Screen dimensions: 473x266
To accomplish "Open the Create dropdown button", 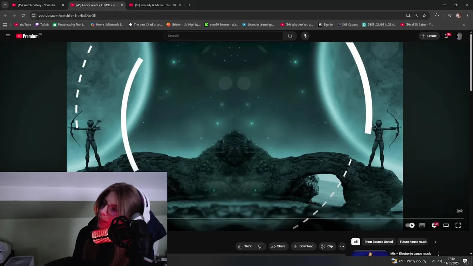I will pyautogui.click(x=429, y=36).
